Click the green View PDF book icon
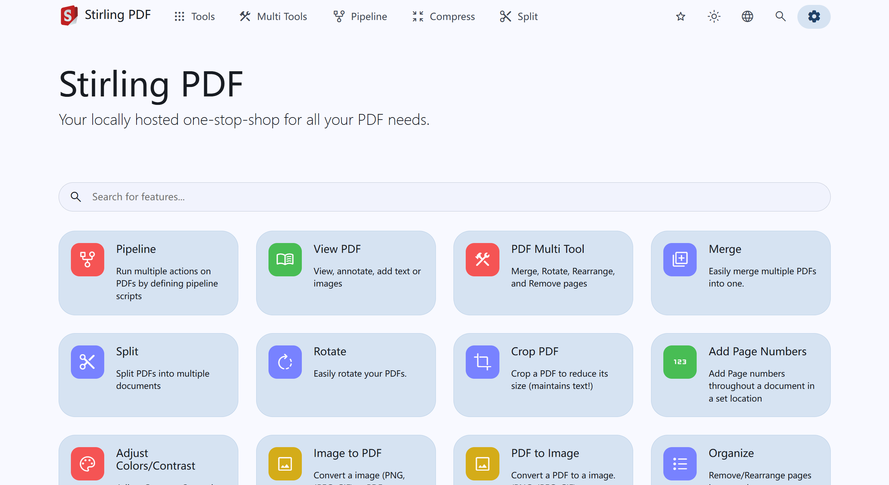The height and width of the screenshot is (485, 889). (x=285, y=260)
